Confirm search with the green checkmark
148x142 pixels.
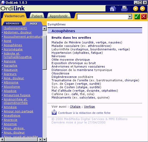pos(137,16)
